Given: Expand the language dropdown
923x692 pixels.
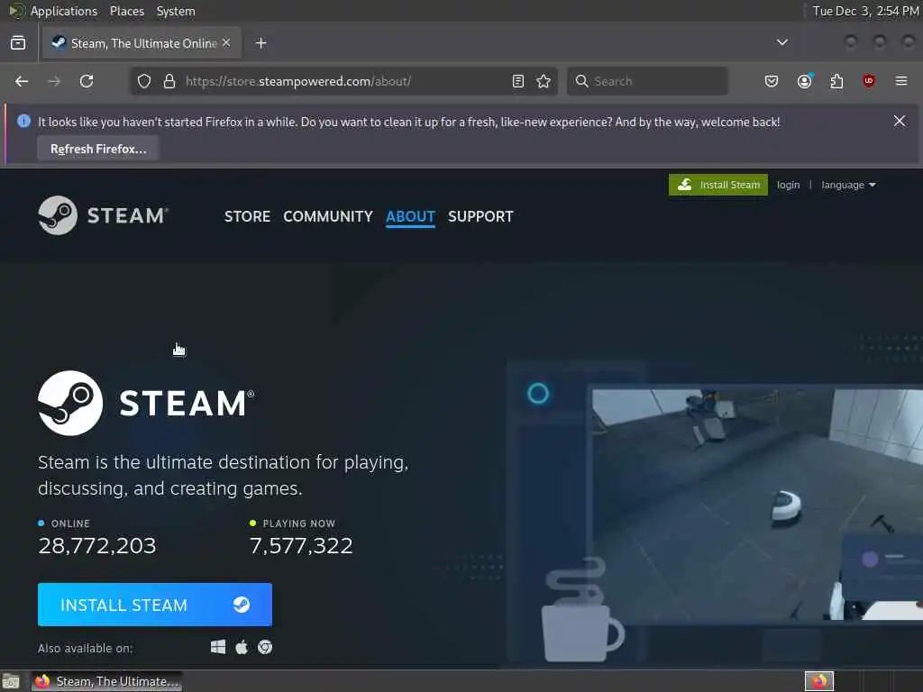Looking at the screenshot, I should [848, 185].
